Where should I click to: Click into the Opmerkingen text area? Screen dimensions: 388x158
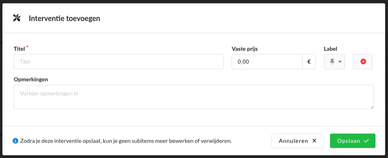point(193,97)
